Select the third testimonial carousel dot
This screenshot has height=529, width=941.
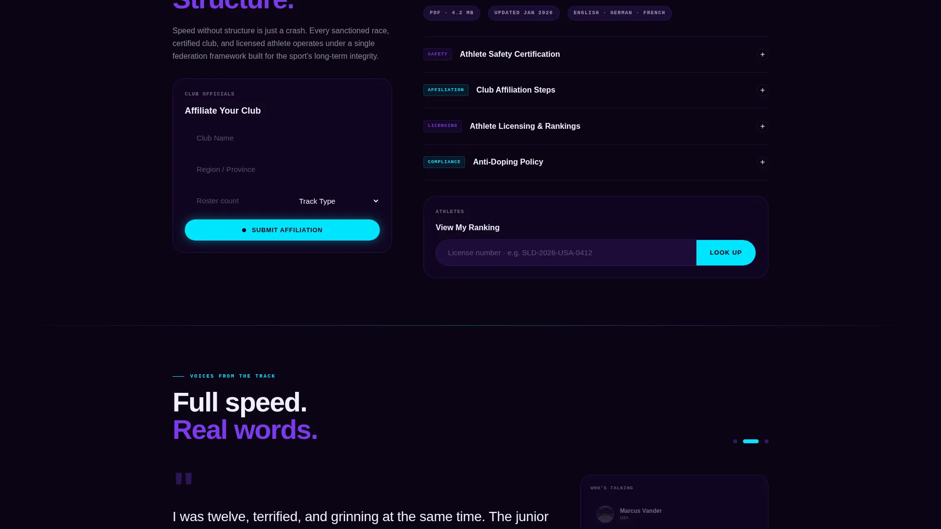coord(767,441)
